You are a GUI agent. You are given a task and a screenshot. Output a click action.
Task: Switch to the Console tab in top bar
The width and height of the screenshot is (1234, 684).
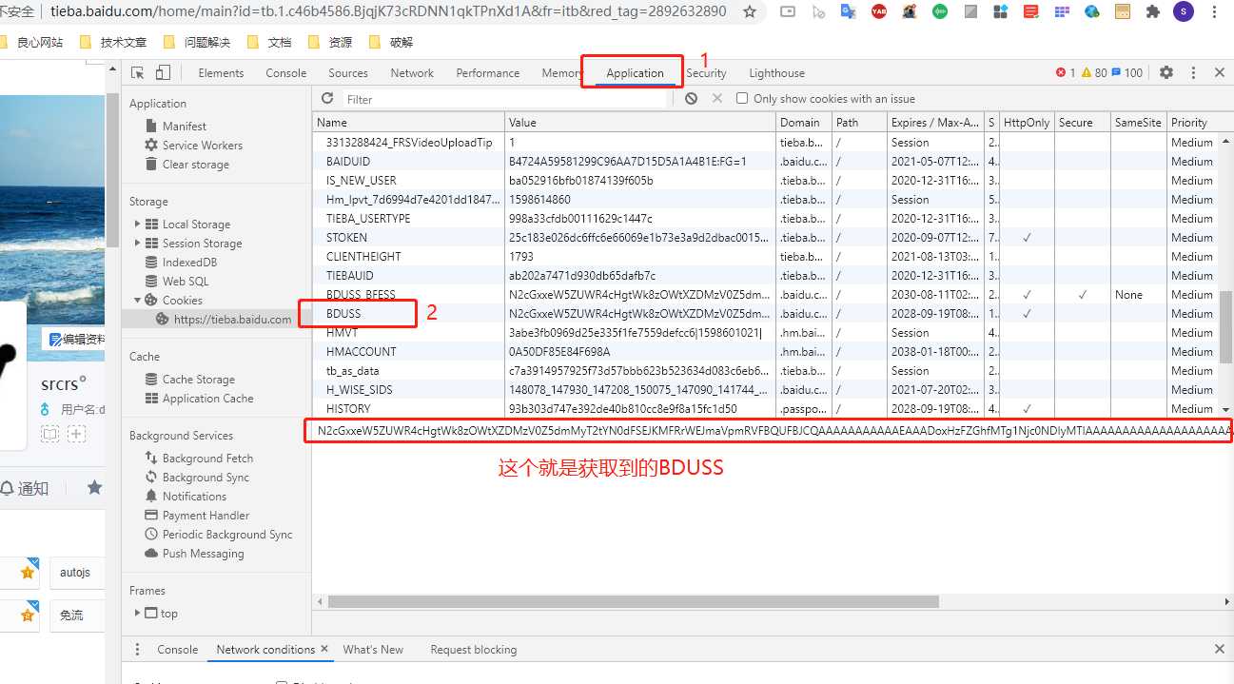(286, 73)
